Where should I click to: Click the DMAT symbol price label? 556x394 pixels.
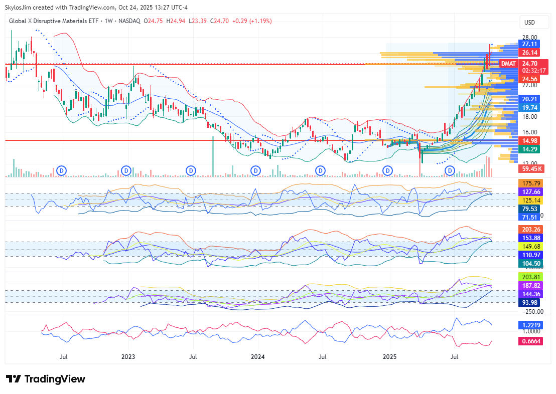click(x=508, y=64)
